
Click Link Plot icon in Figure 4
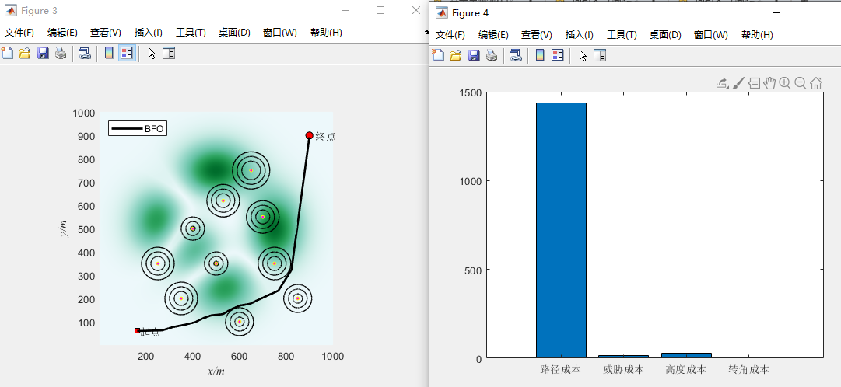[x=515, y=55]
